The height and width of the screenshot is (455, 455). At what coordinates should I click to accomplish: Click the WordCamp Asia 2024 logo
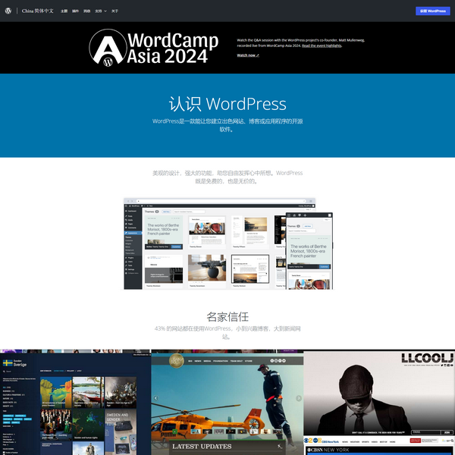(155, 47)
